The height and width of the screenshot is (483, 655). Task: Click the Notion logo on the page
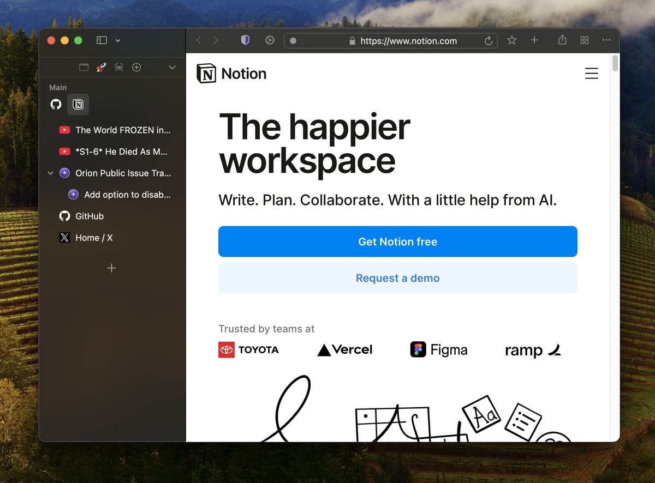[231, 73]
